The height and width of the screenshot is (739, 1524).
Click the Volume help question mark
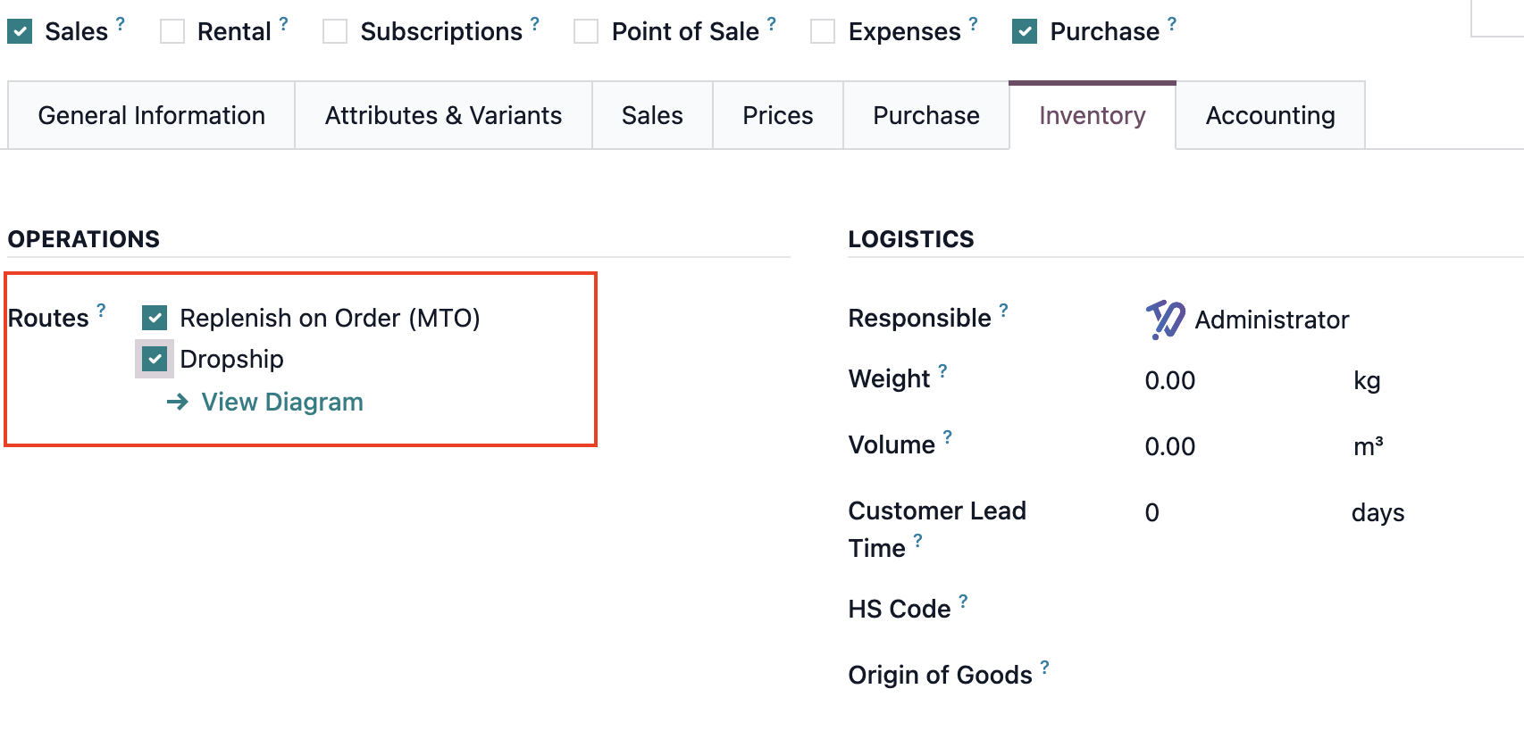point(948,436)
